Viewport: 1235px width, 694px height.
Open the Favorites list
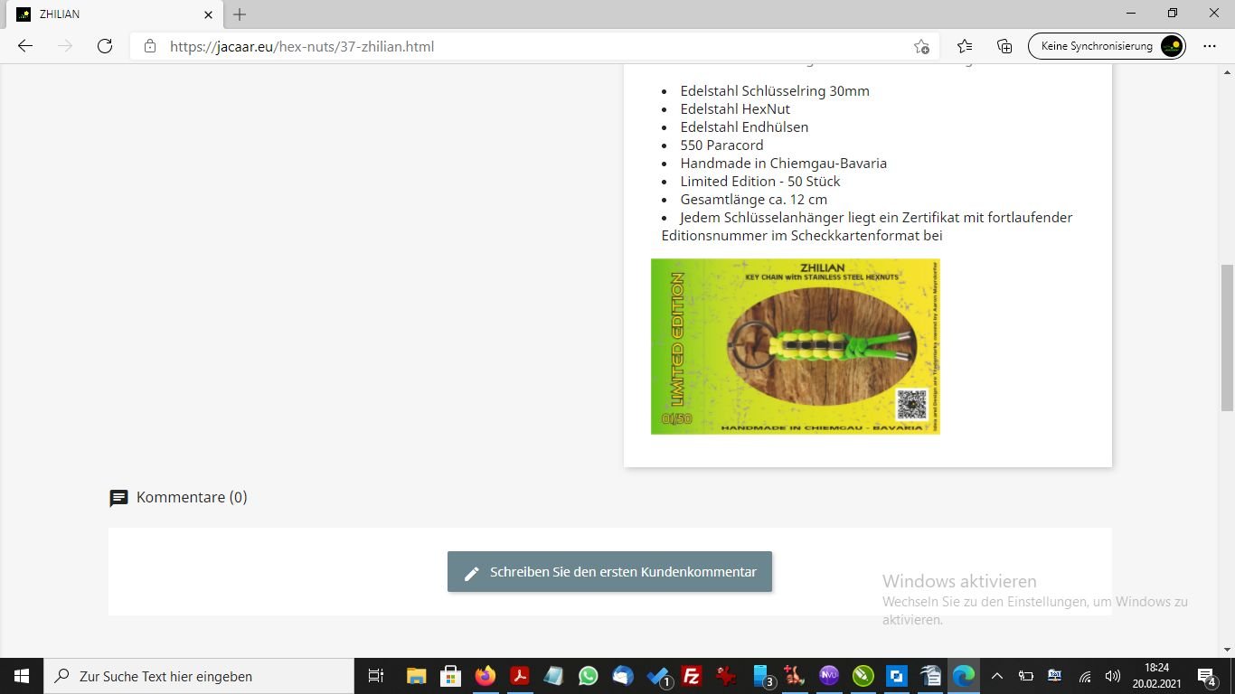click(x=965, y=46)
